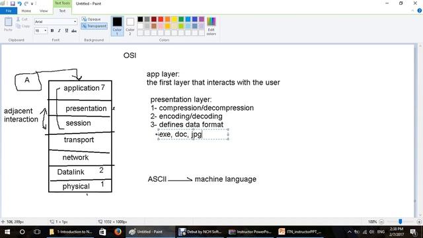Pick the yellow color swatch
The height and width of the screenshot is (238, 423).
174,19
